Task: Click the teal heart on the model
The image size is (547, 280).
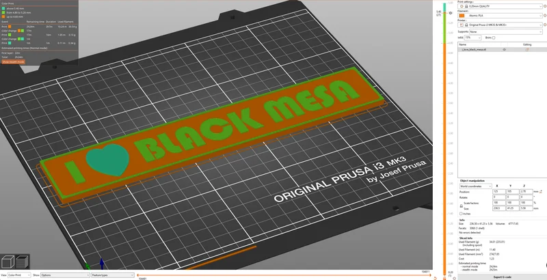Action: (107, 160)
